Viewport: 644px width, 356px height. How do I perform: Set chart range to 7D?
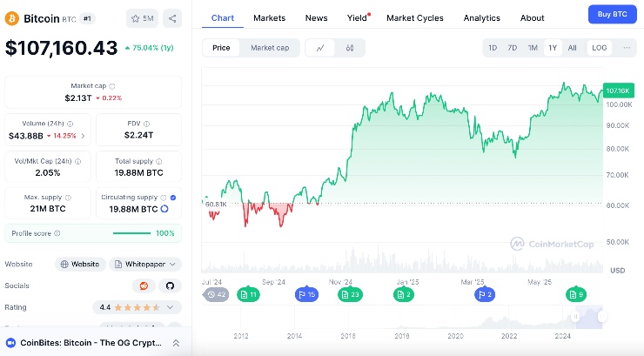coord(513,48)
